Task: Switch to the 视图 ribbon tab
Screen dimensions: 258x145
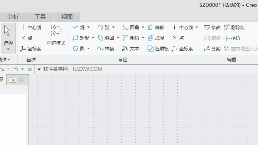Action: (67, 17)
